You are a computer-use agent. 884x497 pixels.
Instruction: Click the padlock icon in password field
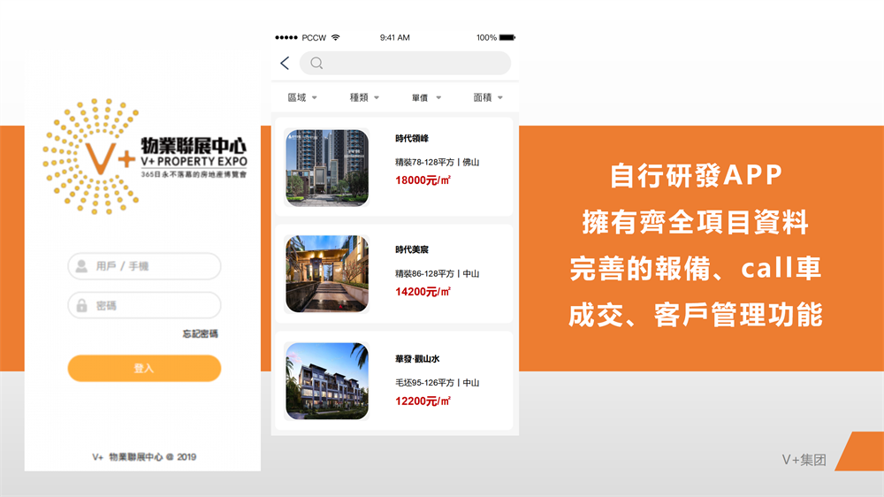(x=82, y=305)
